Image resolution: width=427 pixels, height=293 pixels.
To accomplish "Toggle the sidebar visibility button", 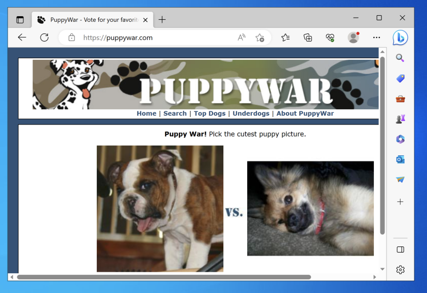I will pos(400,249).
